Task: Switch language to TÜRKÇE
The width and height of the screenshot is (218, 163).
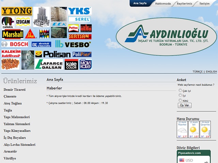Action: tap(198, 72)
